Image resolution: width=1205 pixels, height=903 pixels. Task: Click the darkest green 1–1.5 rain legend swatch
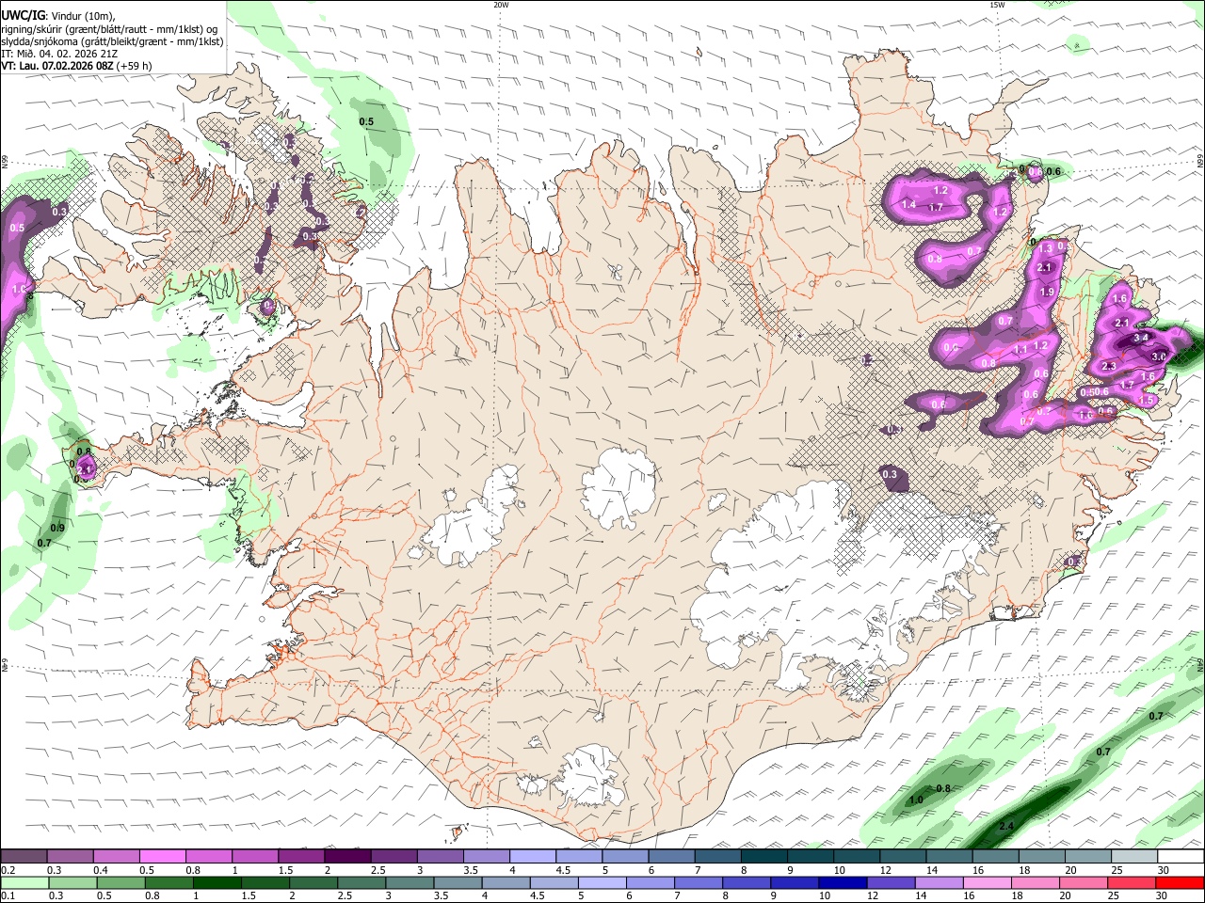[x=217, y=883]
